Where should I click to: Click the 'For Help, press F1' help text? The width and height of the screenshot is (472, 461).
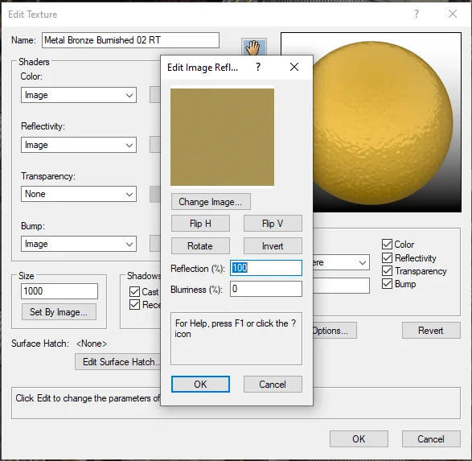(236, 328)
